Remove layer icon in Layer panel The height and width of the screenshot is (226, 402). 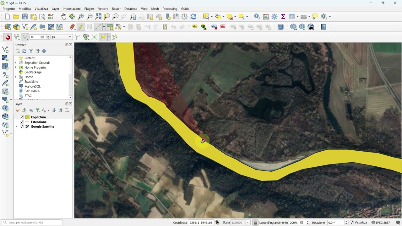[x=67, y=110]
